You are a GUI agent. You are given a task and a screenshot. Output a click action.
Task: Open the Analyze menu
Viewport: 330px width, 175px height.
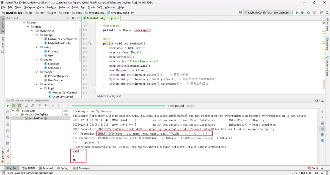(x=51, y=7)
